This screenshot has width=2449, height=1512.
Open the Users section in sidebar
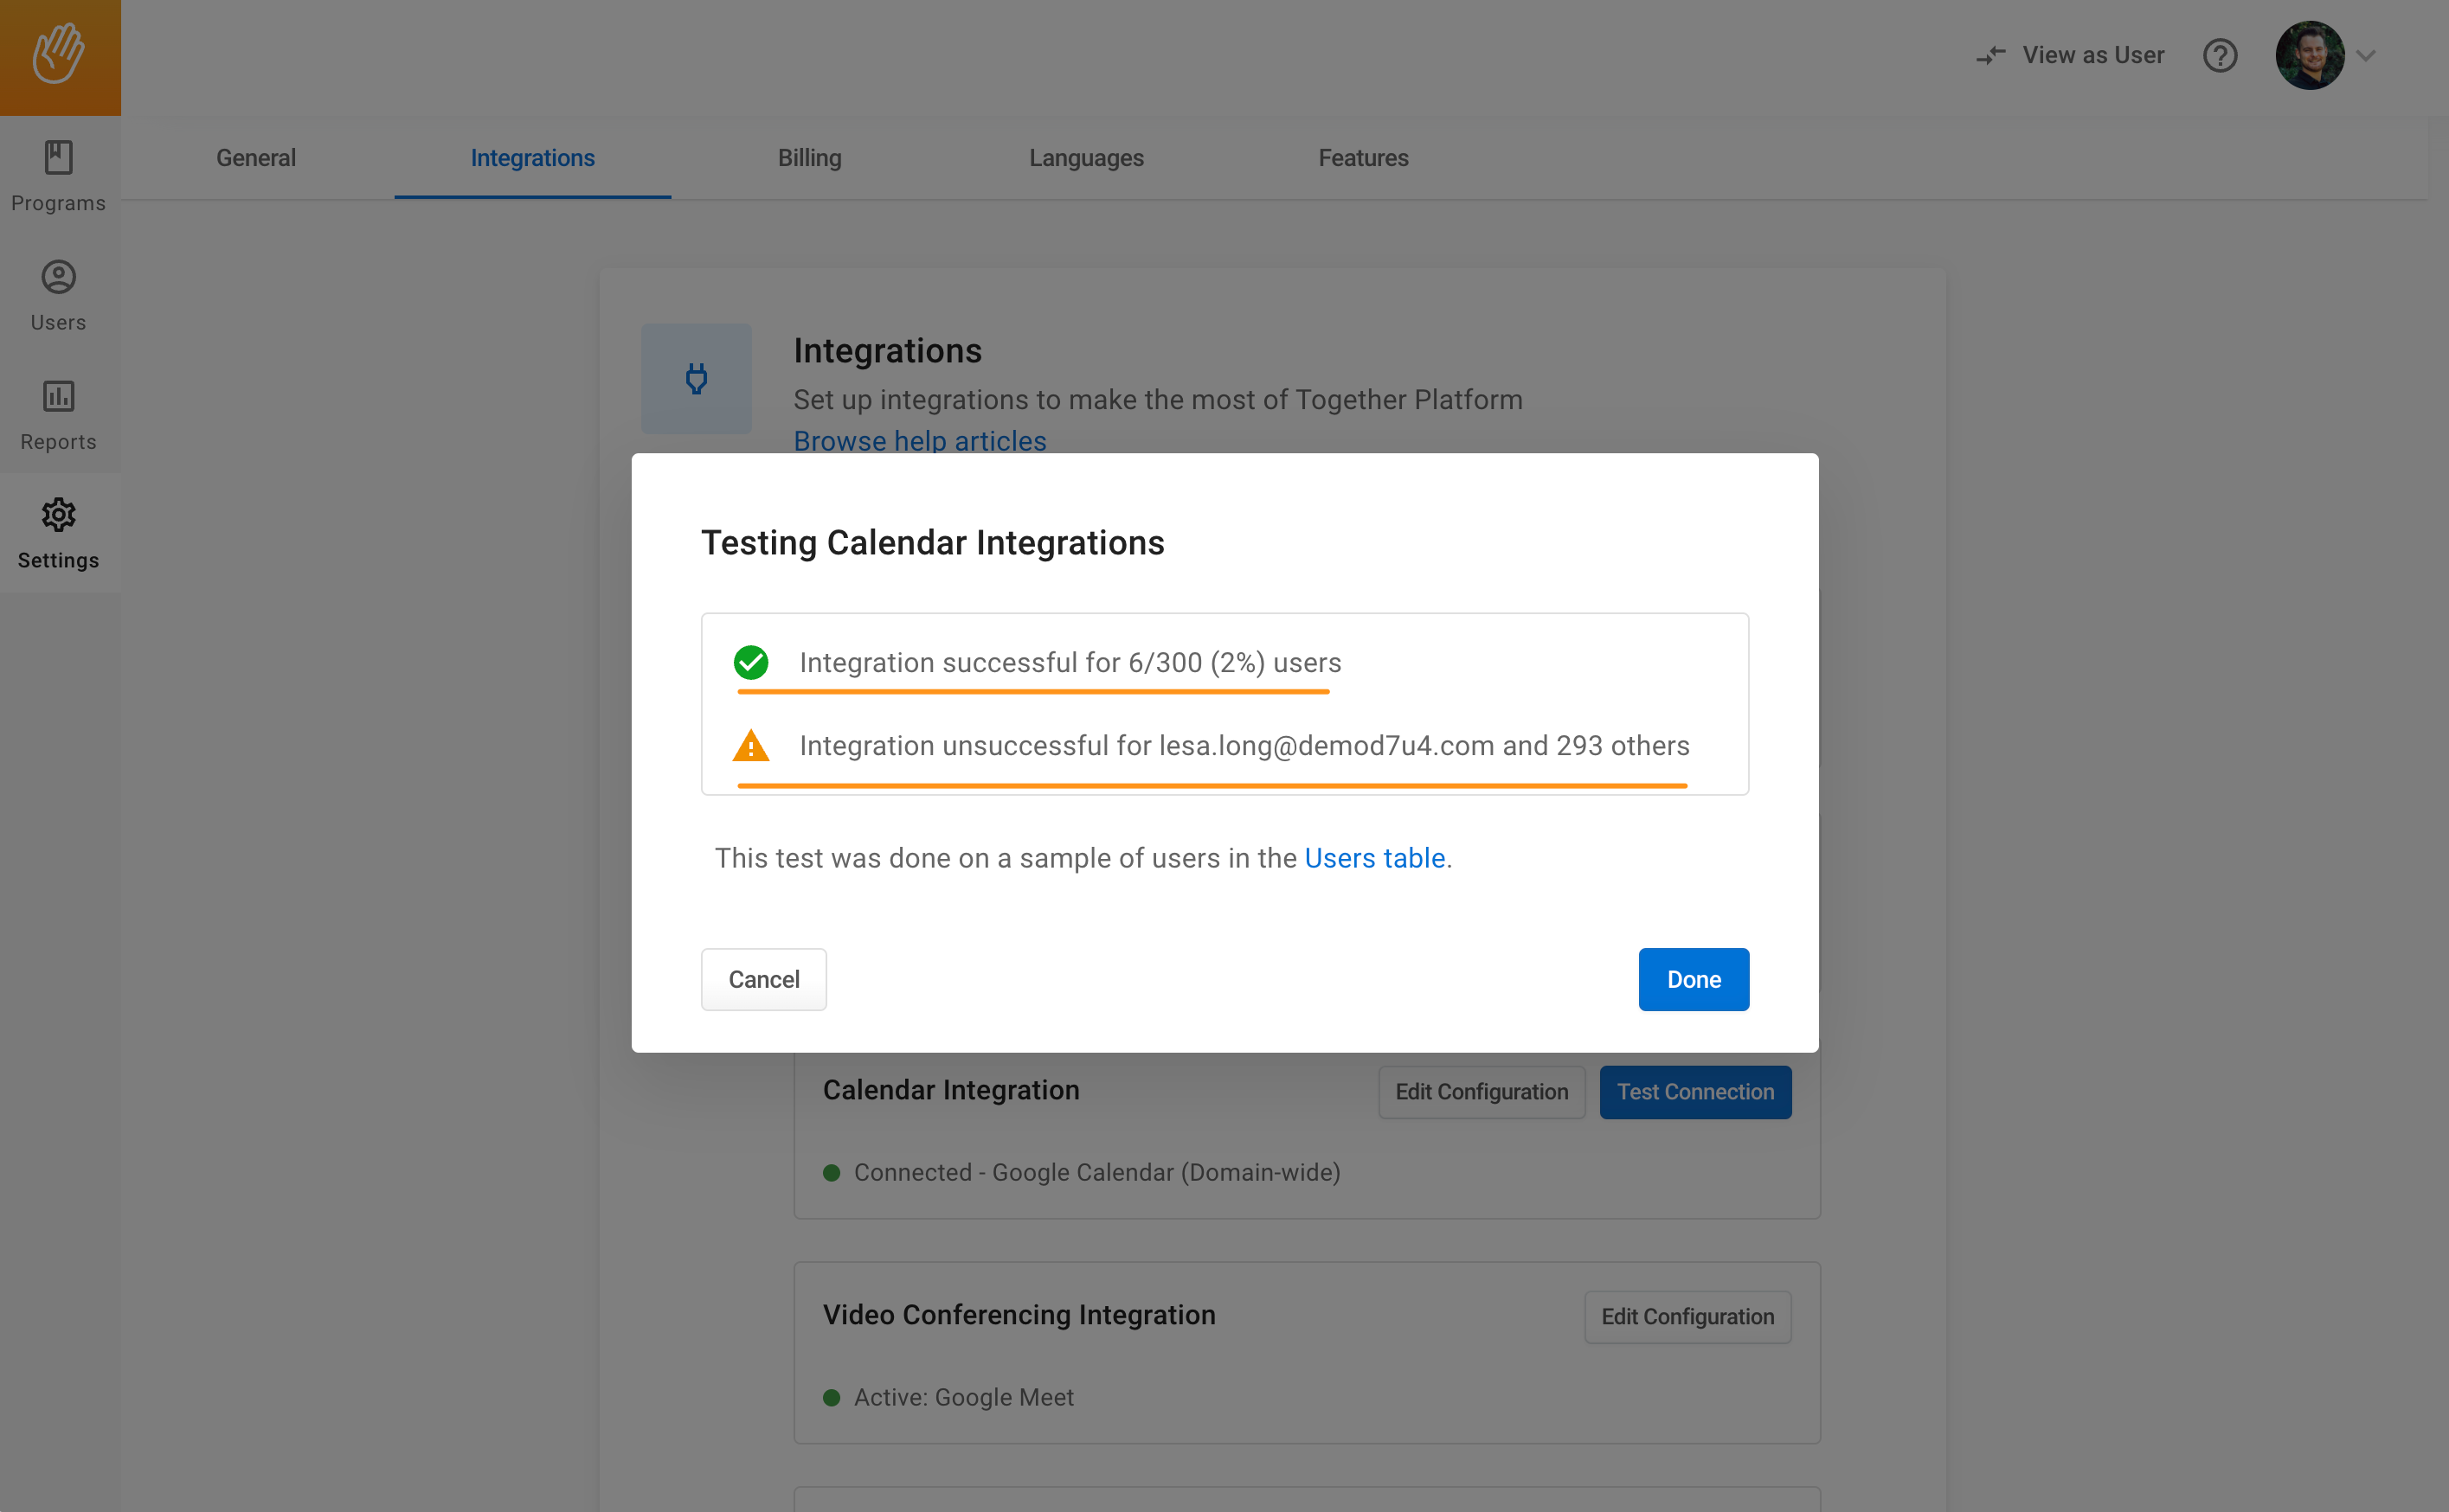click(x=58, y=295)
